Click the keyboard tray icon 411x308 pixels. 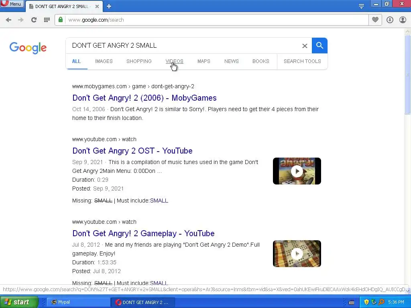point(352,302)
